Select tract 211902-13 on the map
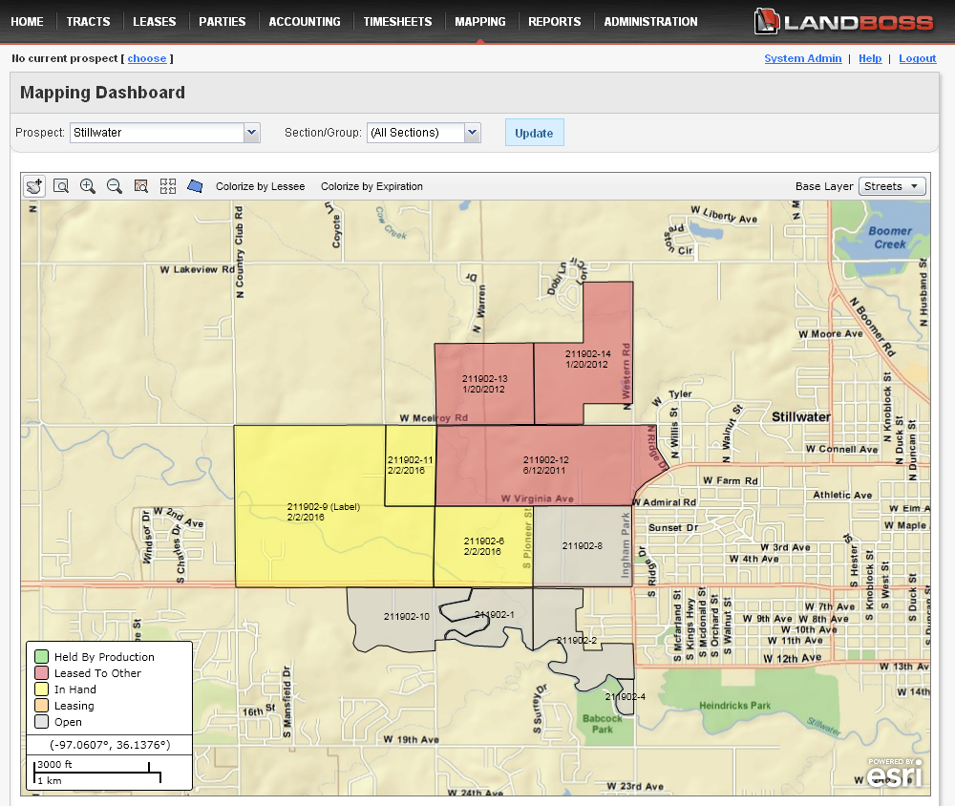This screenshot has height=806, width=955. [x=484, y=384]
